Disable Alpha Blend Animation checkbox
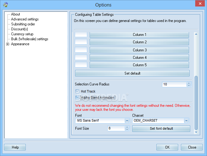Viewport: 207px width, 156px height. 77,97
